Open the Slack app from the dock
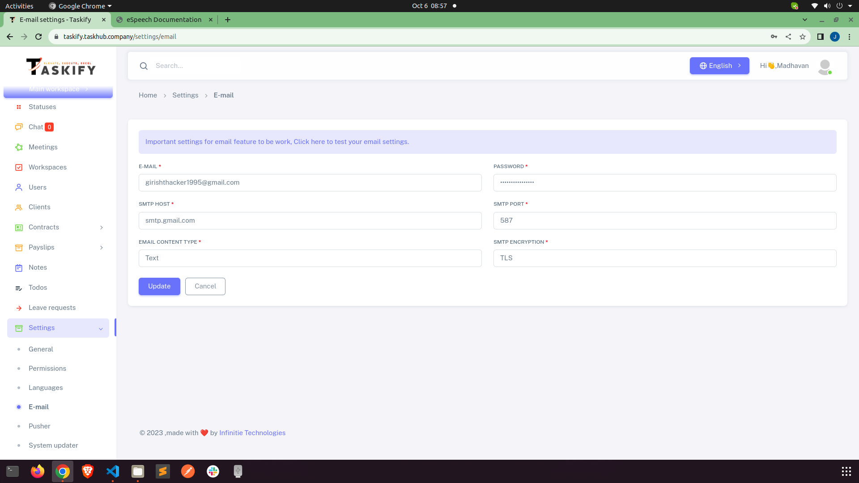The width and height of the screenshot is (859, 483). 213,471
